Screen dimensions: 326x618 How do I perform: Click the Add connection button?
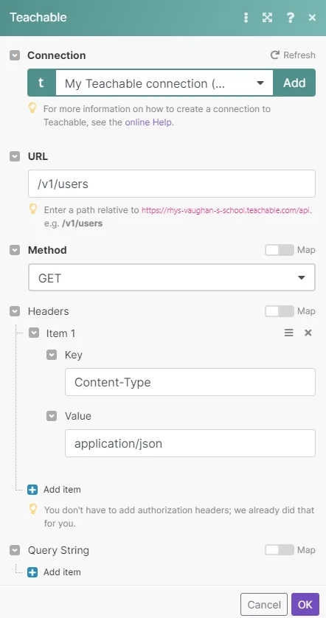(294, 83)
